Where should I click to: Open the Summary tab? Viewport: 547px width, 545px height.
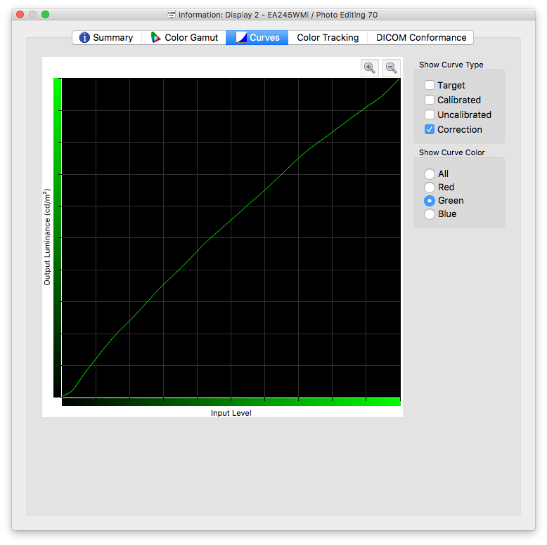coord(107,37)
